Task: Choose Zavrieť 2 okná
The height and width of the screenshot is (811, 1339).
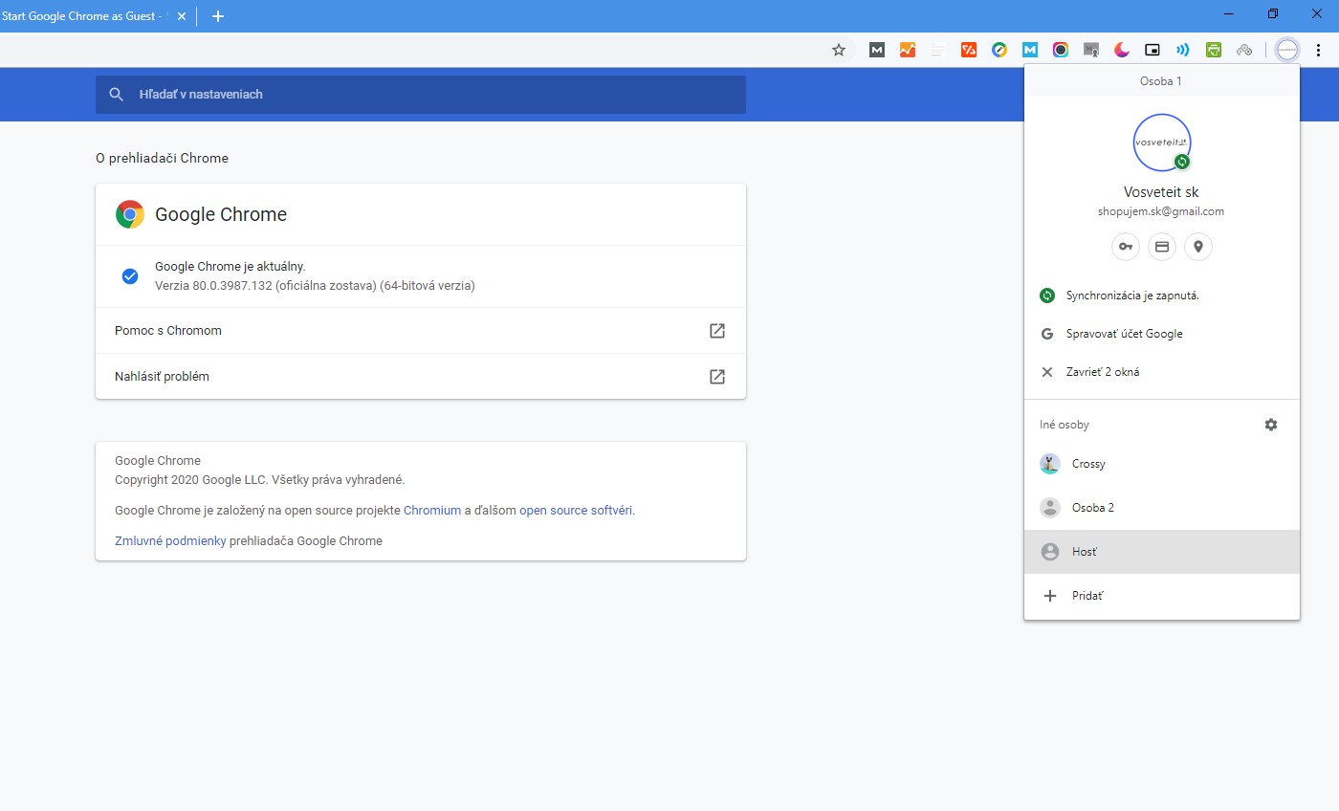Action: pyautogui.click(x=1162, y=372)
